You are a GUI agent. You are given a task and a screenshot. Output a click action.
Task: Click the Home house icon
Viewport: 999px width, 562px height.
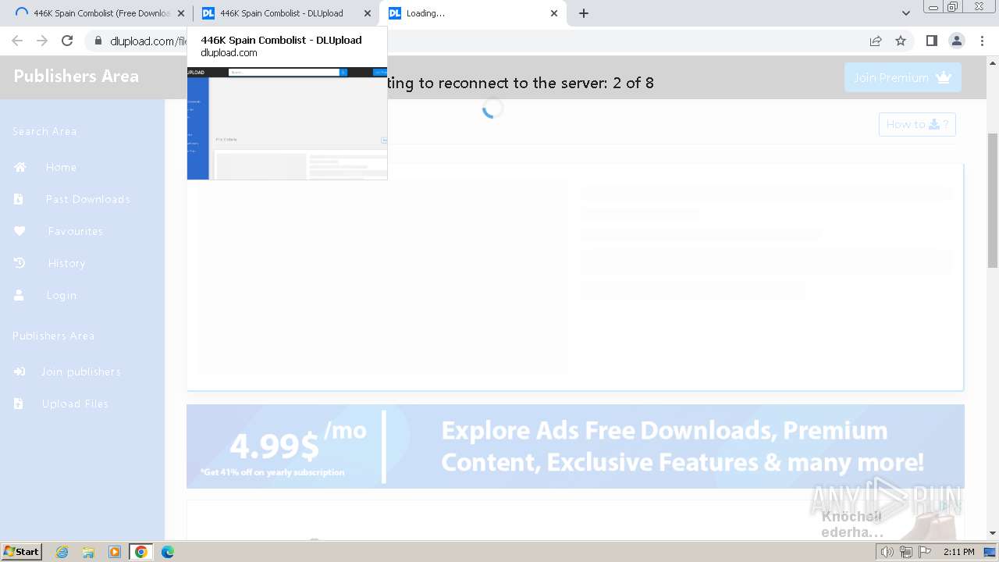tap(20, 167)
